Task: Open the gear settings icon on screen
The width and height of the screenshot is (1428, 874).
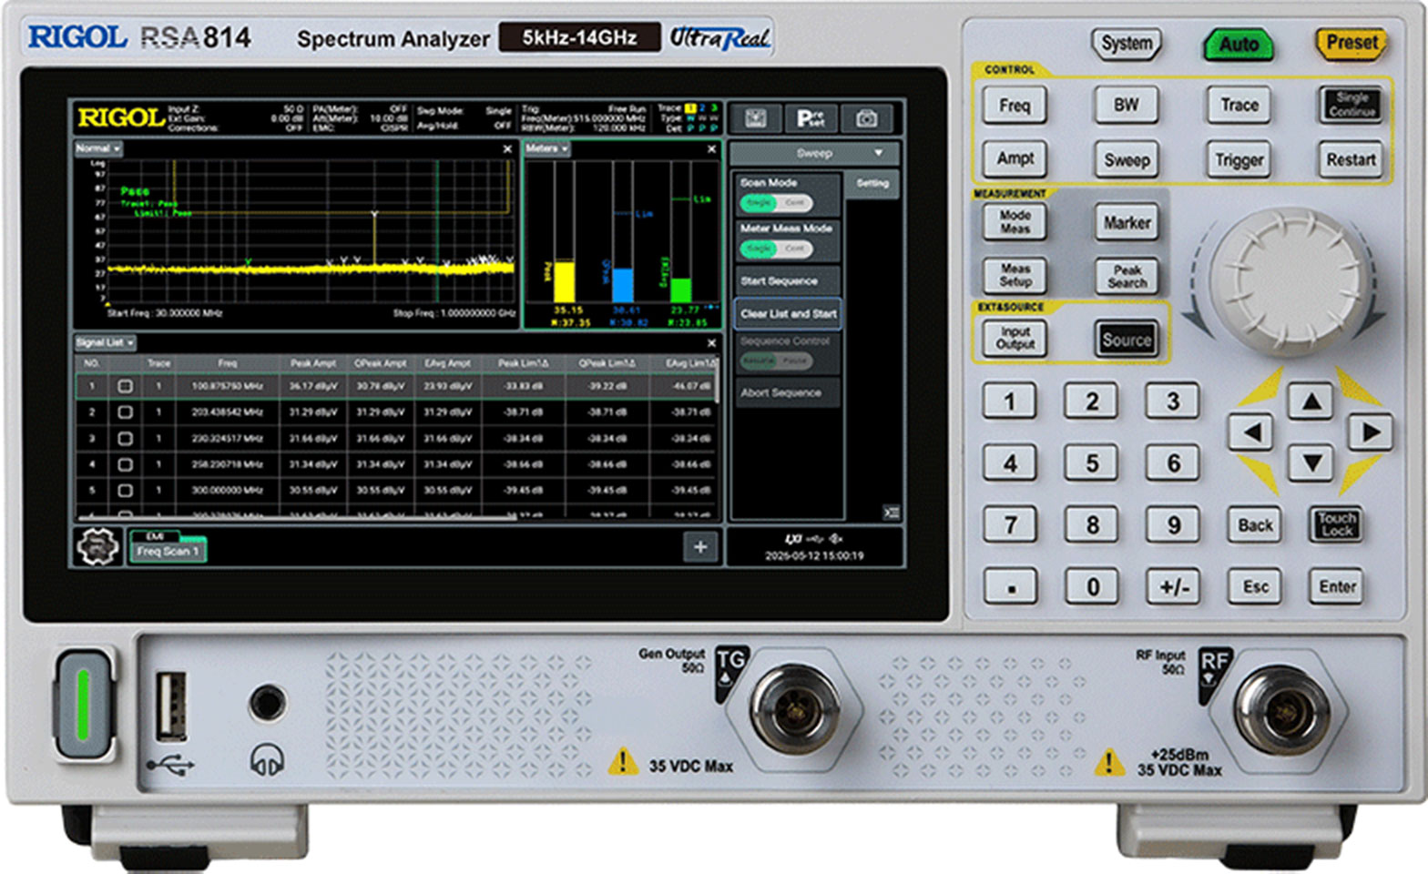Action: click(97, 546)
